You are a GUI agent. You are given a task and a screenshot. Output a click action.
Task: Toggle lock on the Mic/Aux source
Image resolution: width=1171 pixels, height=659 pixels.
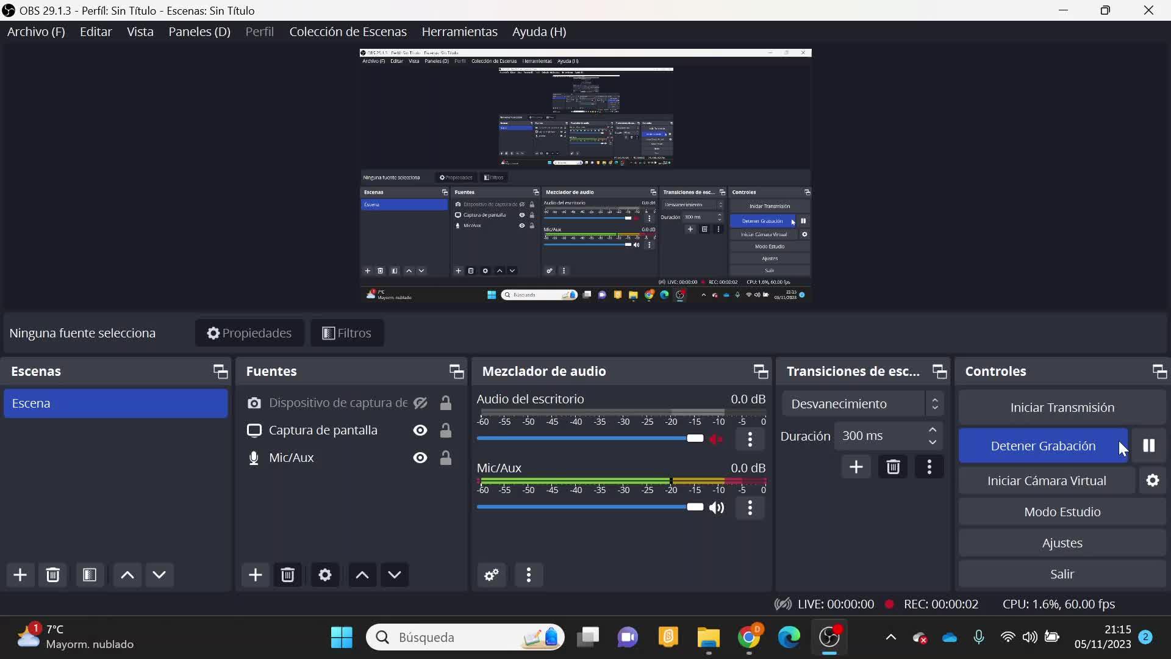446,458
